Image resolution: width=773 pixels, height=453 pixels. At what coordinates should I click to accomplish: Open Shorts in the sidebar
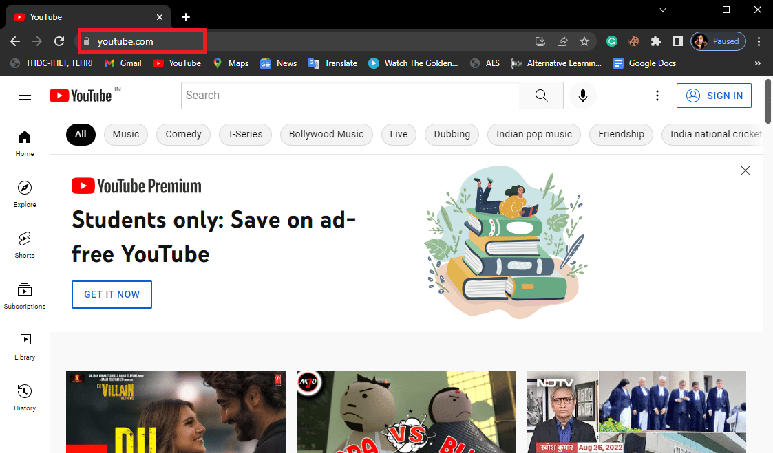(25, 245)
